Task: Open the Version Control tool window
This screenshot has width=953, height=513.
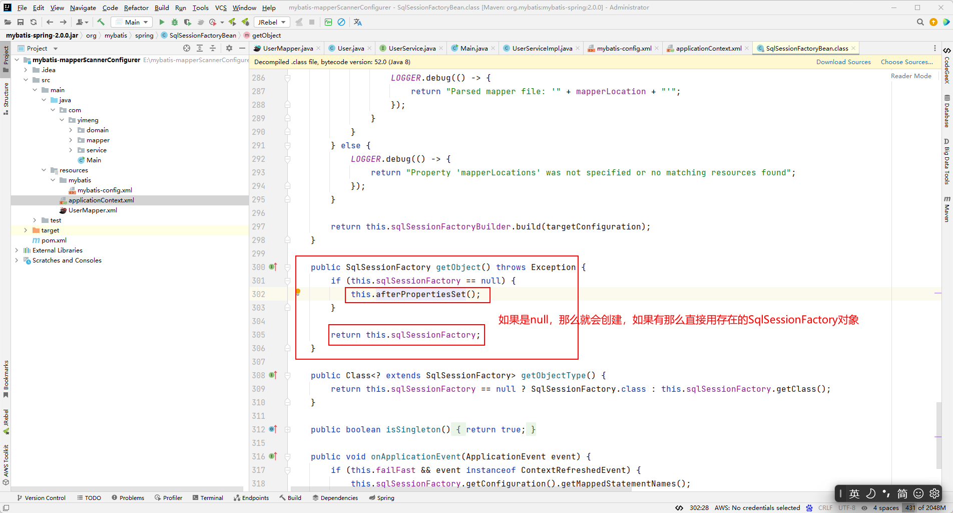Action: (x=41, y=498)
